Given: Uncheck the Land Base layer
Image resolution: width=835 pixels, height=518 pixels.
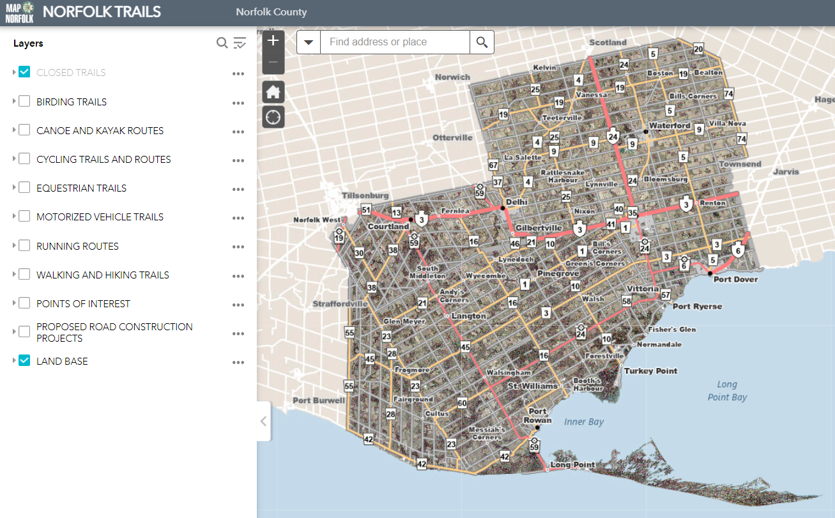Looking at the screenshot, I should point(24,361).
